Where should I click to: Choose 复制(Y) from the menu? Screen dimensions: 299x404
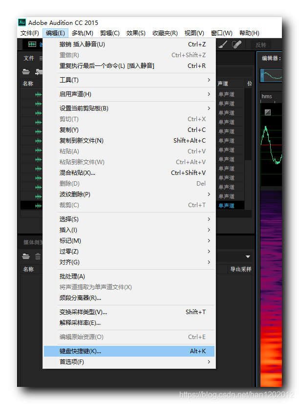(129, 129)
